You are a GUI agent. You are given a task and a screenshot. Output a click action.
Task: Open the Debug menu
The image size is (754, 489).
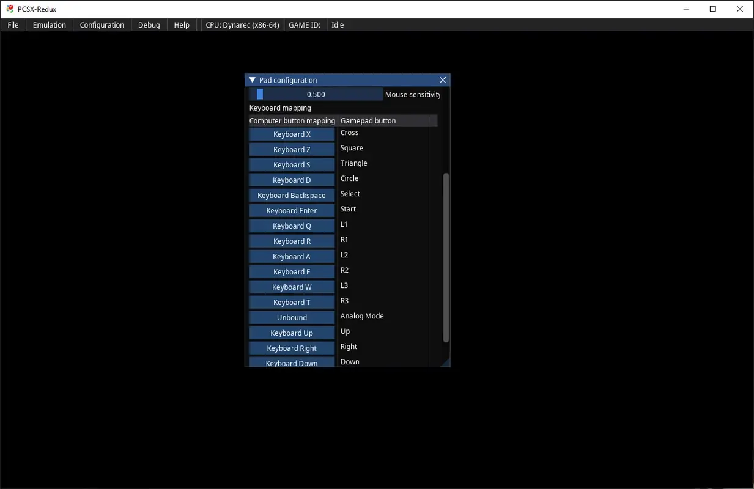(149, 25)
